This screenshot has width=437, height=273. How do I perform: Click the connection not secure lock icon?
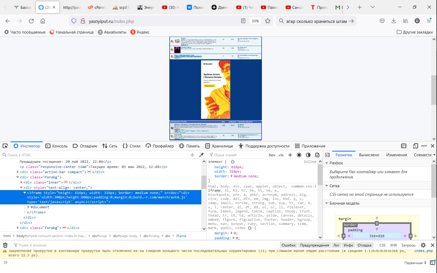82,21
